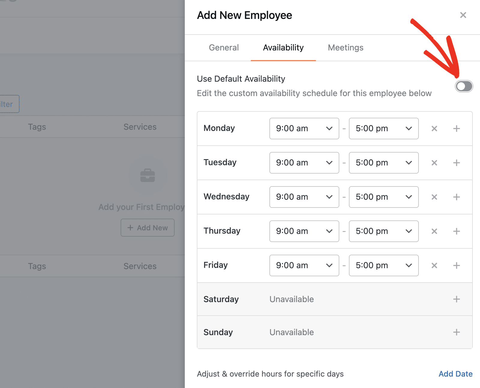Open Thursday end time dropdown

[x=384, y=231]
